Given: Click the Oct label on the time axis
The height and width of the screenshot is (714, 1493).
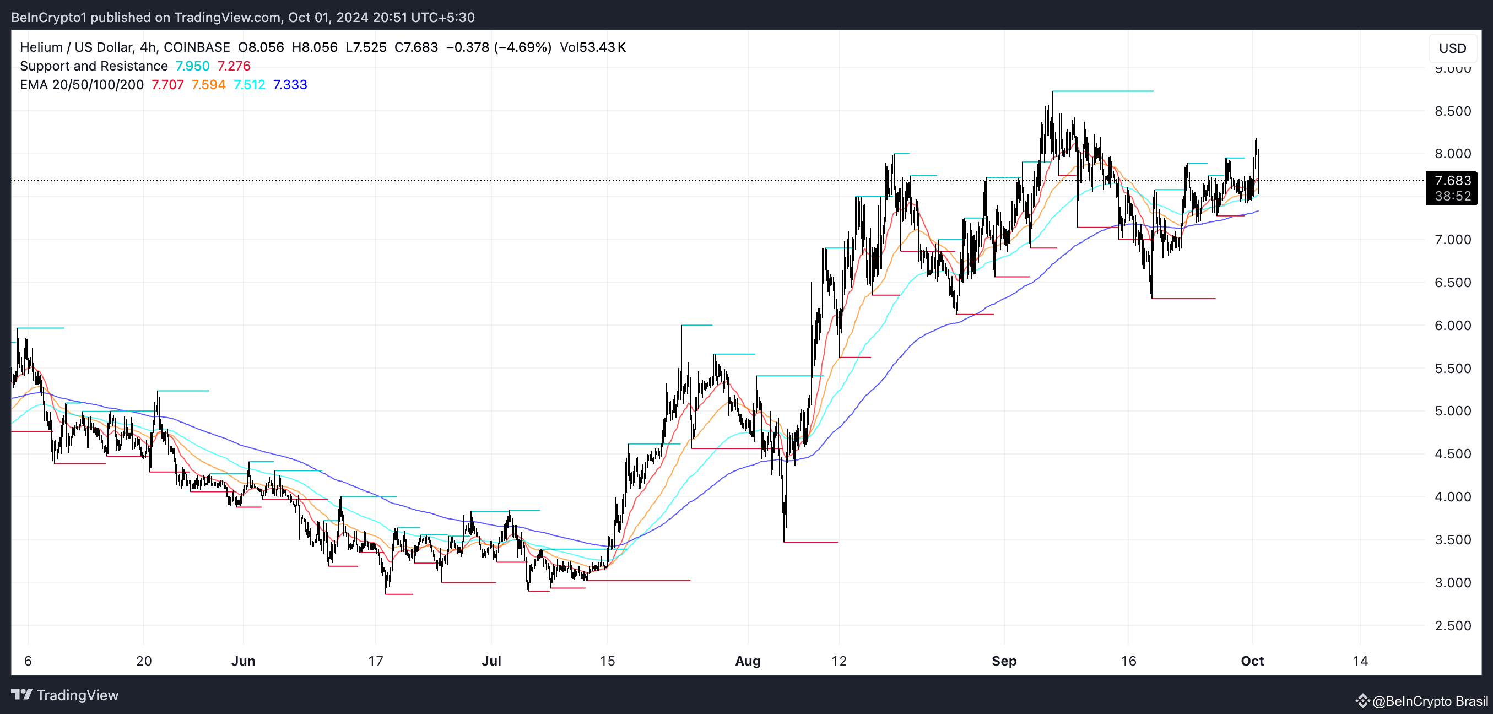Looking at the screenshot, I should tap(1252, 661).
